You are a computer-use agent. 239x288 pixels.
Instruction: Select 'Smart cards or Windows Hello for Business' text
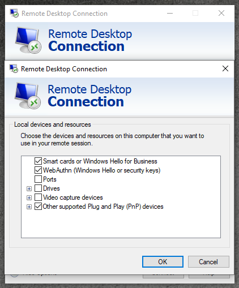tap(100, 161)
